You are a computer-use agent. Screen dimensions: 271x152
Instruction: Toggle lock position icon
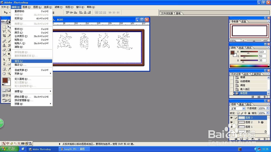tap(246, 113)
